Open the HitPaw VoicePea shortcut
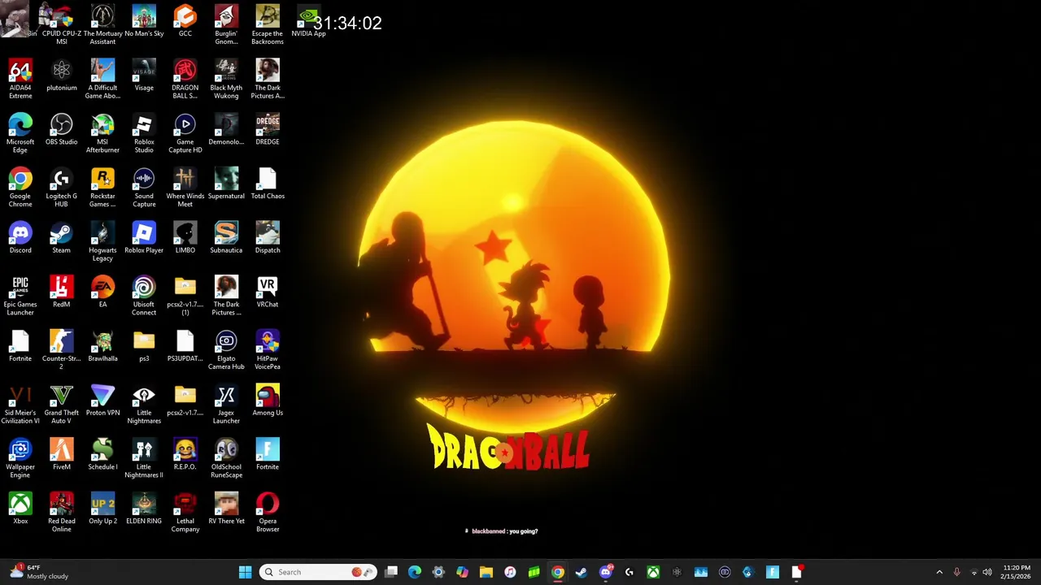The width and height of the screenshot is (1041, 585). pos(268,349)
